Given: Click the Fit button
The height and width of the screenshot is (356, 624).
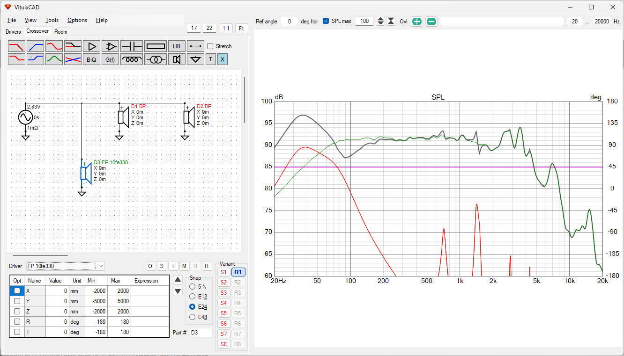Looking at the screenshot, I should point(241,28).
